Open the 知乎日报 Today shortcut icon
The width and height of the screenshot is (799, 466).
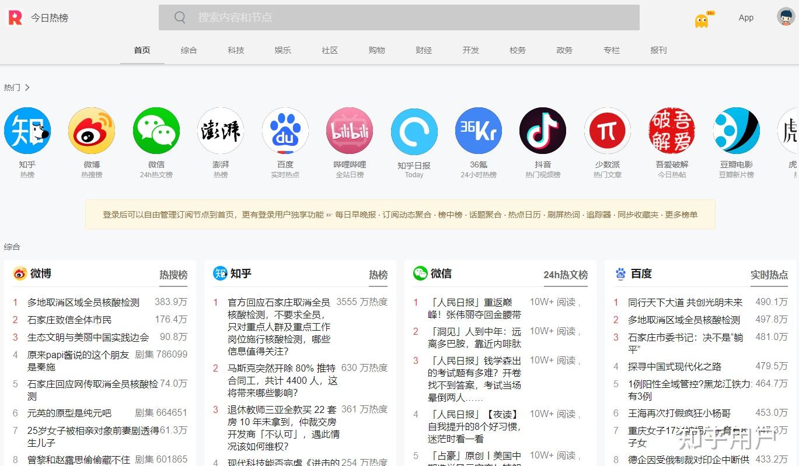[x=414, y=130]
